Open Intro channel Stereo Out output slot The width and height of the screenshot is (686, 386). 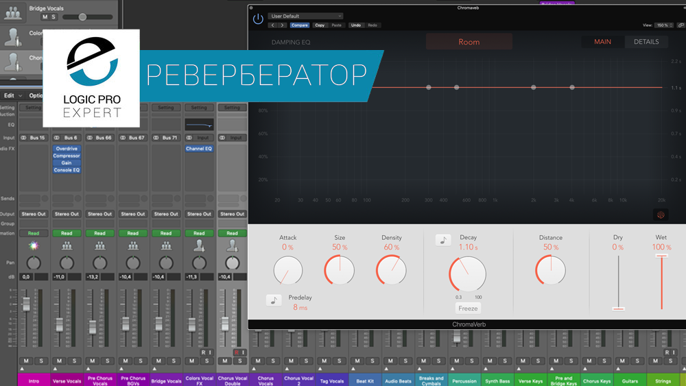pos(34,214)
